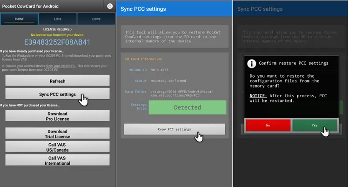Click Volume ID value 9016-4EF8

pyautogui.click(x=160, y=70)
